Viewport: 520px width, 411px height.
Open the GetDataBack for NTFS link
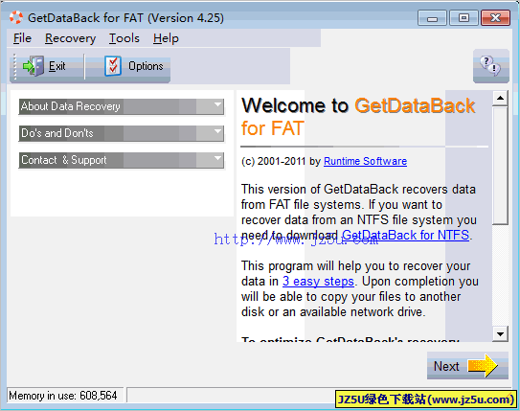(405, 235)
